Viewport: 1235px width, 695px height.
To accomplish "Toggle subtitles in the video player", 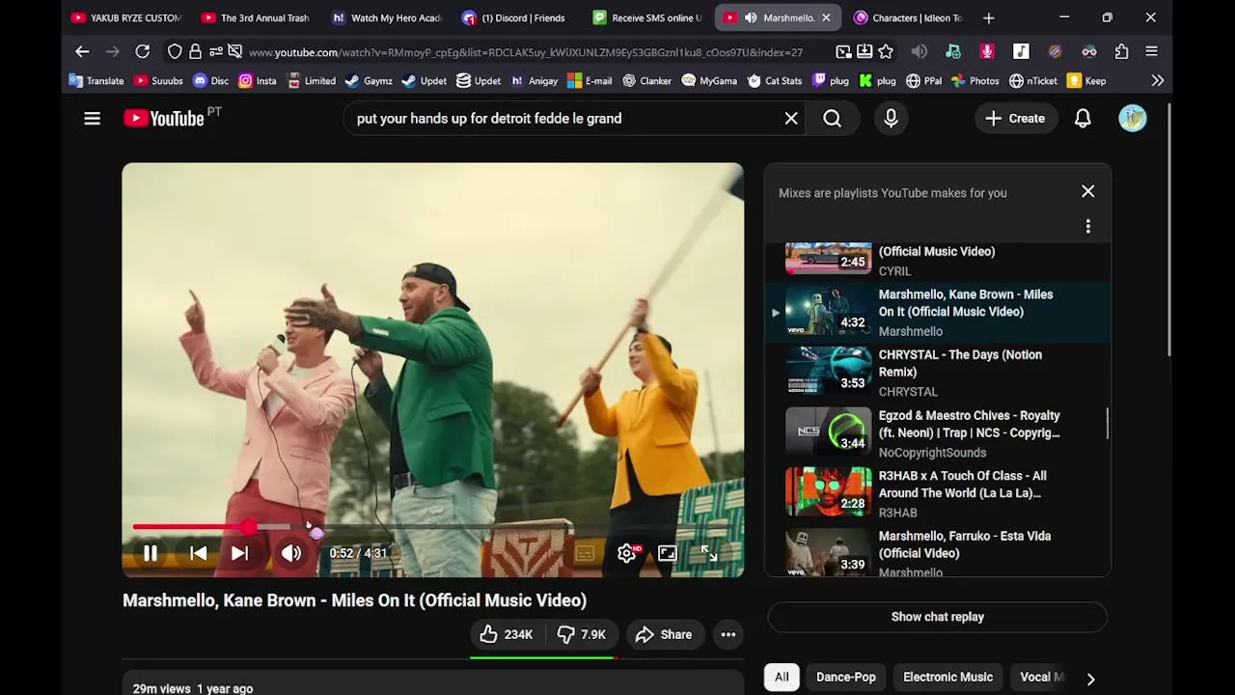I will coord(585,553).
